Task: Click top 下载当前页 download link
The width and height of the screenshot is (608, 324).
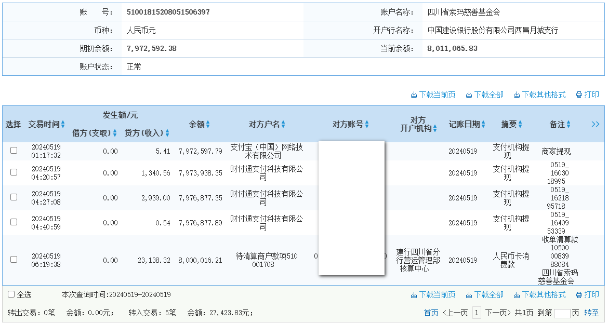Action: [433, 95]
